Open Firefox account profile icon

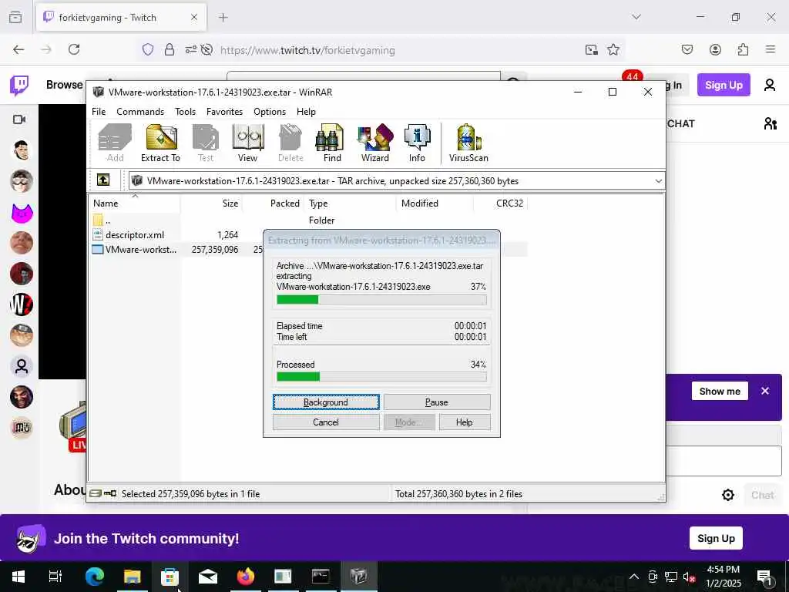[715, 49]
